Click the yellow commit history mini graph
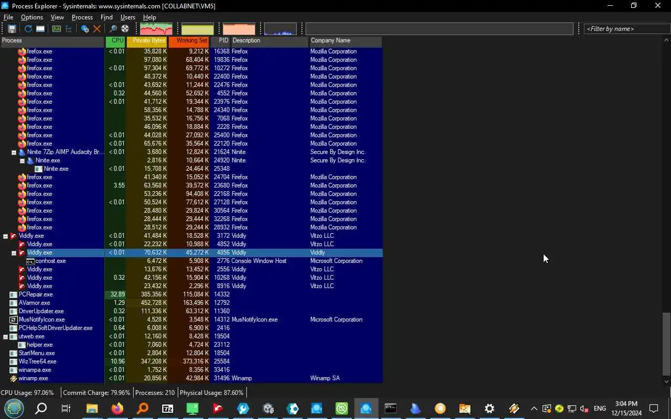The image size is (671, 419). point(198,29)
